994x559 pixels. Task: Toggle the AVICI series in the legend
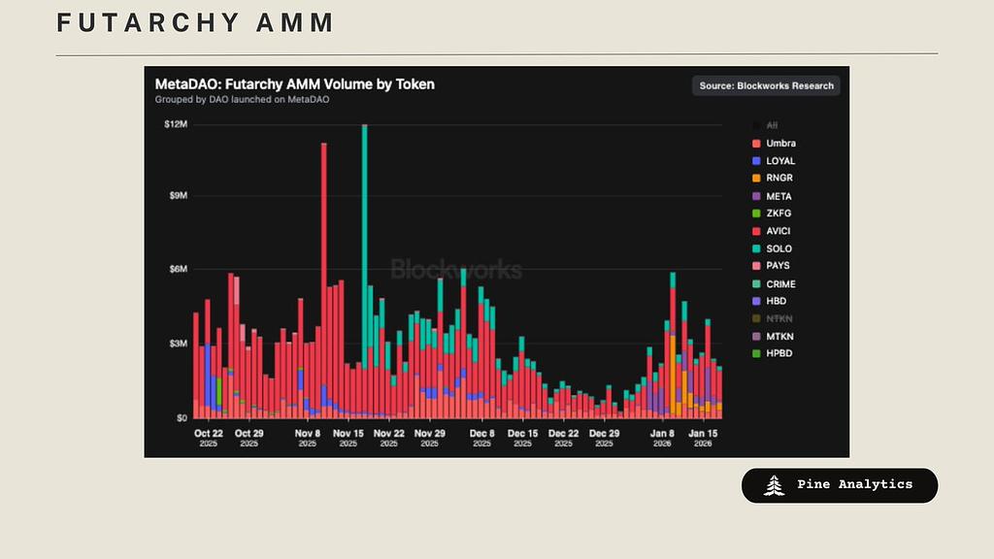click(780, 231)
